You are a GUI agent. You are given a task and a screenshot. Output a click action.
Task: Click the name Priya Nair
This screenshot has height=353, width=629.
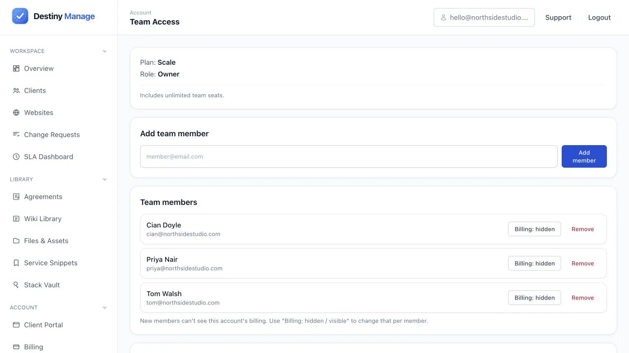pos(162,259)
